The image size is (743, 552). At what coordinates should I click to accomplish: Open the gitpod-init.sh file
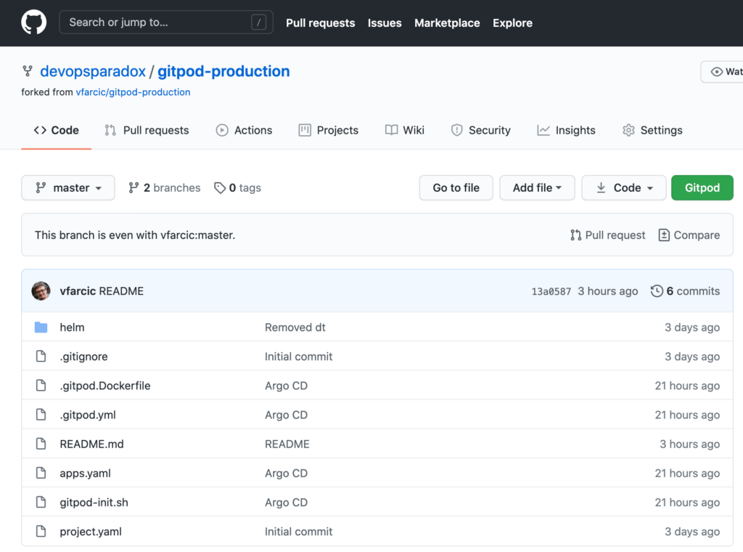pos(94,502)
